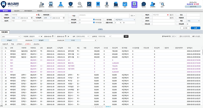This screenshot has height=108, width=203.
Task: Open the DTG map pin icon
Action: click(106, 4)
